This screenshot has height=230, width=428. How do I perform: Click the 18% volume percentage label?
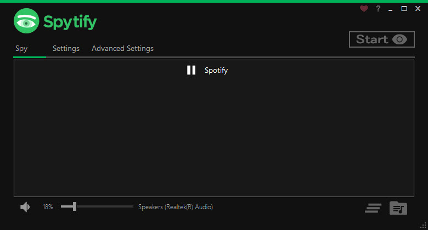coord(48,207)
